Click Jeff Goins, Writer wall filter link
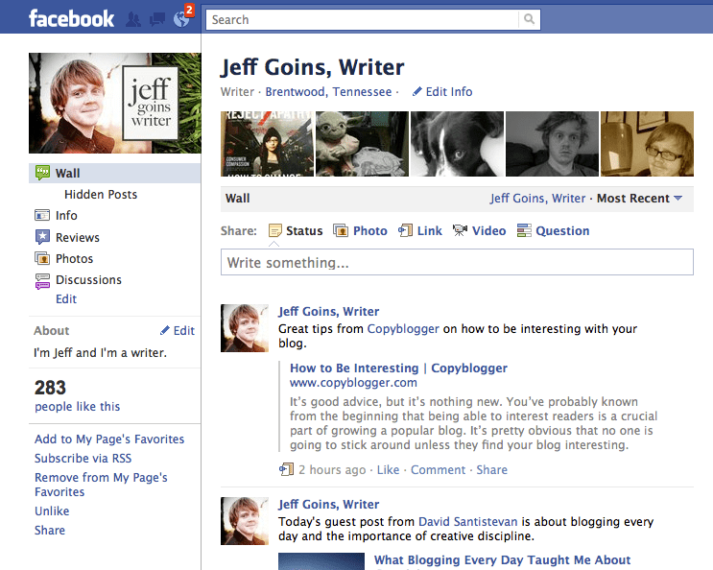Screen dimensions: 713x570 (537, 199)
